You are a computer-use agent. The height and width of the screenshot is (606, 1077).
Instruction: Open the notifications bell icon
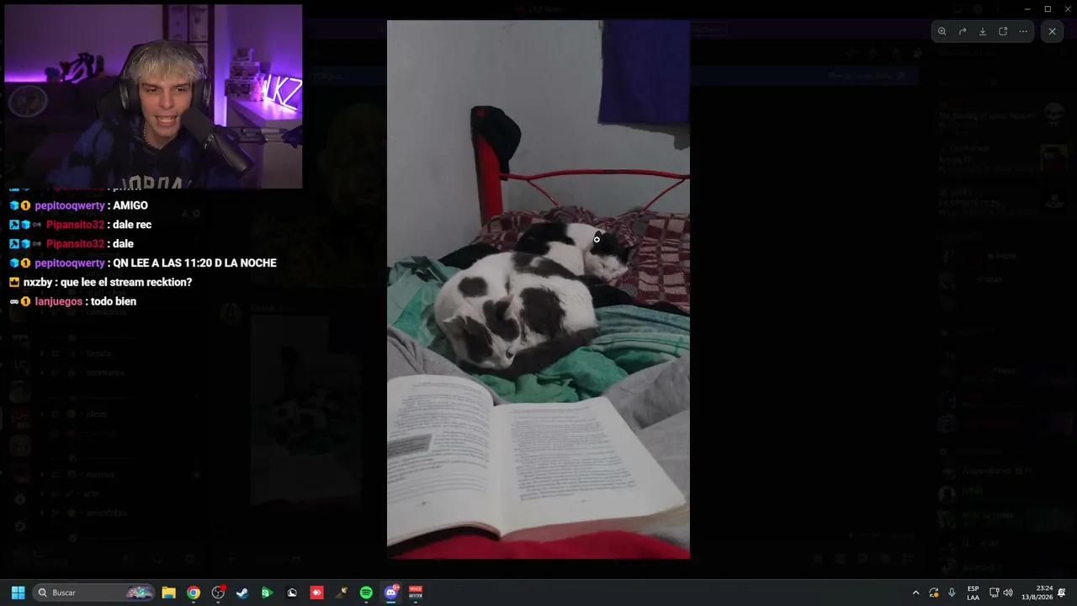point(1062,593)
